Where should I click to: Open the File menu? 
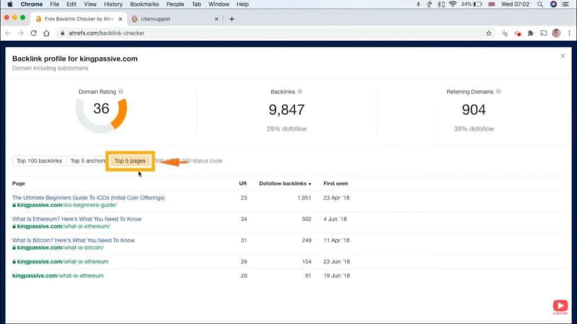pyautogui.click(x=55, y=4)
